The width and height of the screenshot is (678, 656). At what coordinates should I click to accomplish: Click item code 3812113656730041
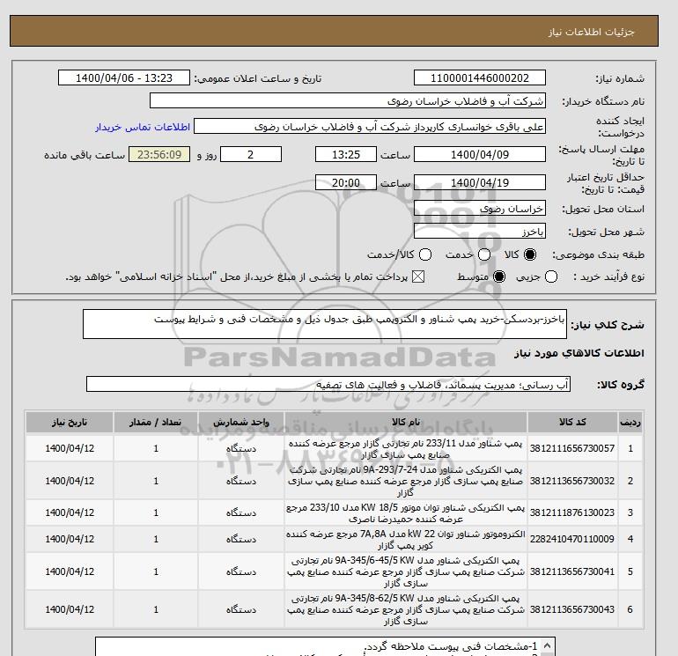coord(572,571)
